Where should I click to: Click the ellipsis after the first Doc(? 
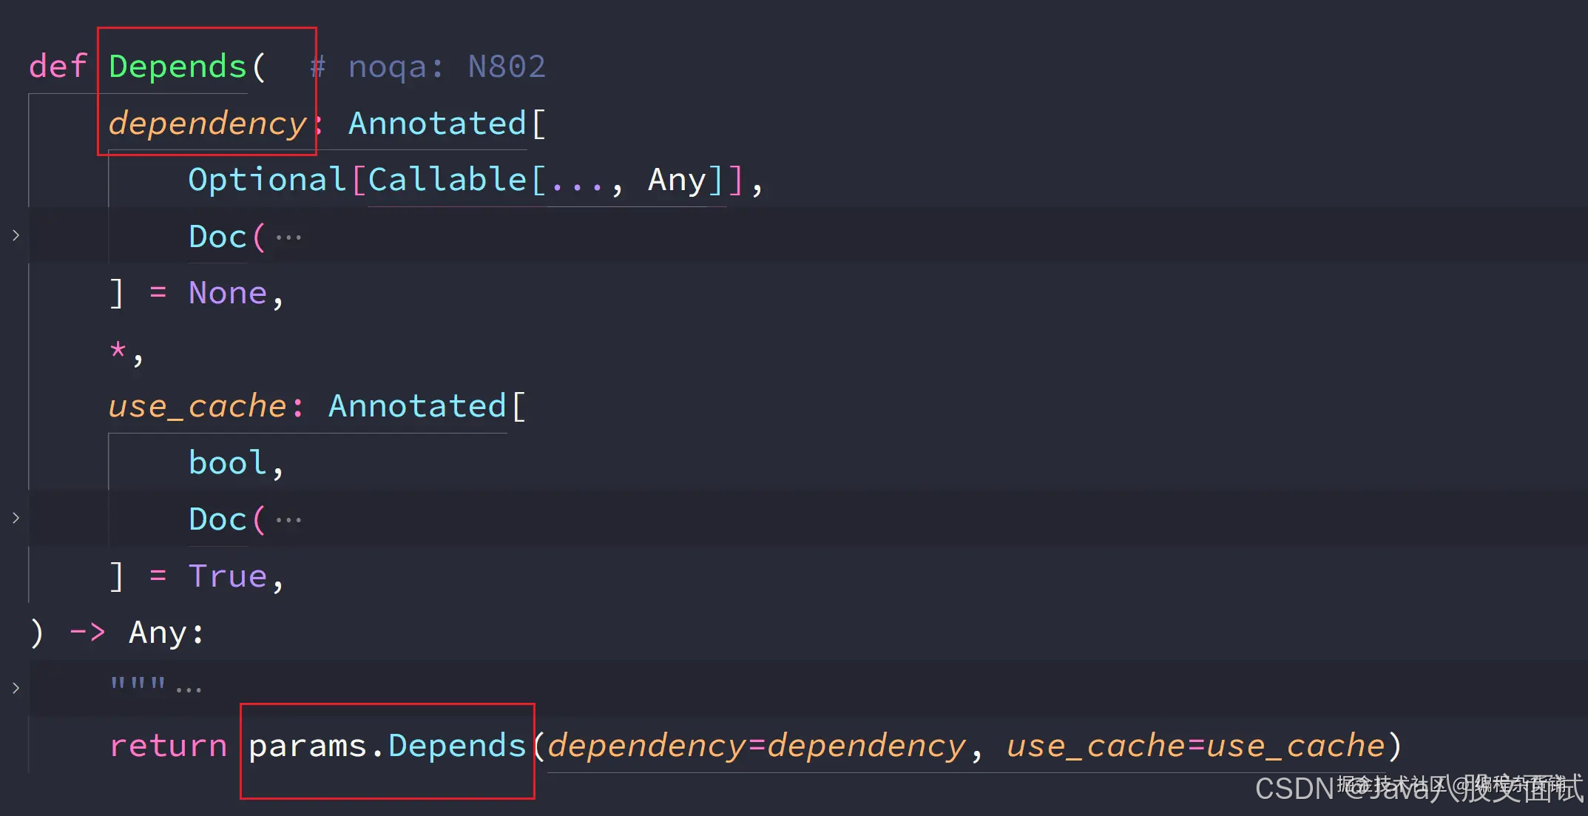coord(288,237)
